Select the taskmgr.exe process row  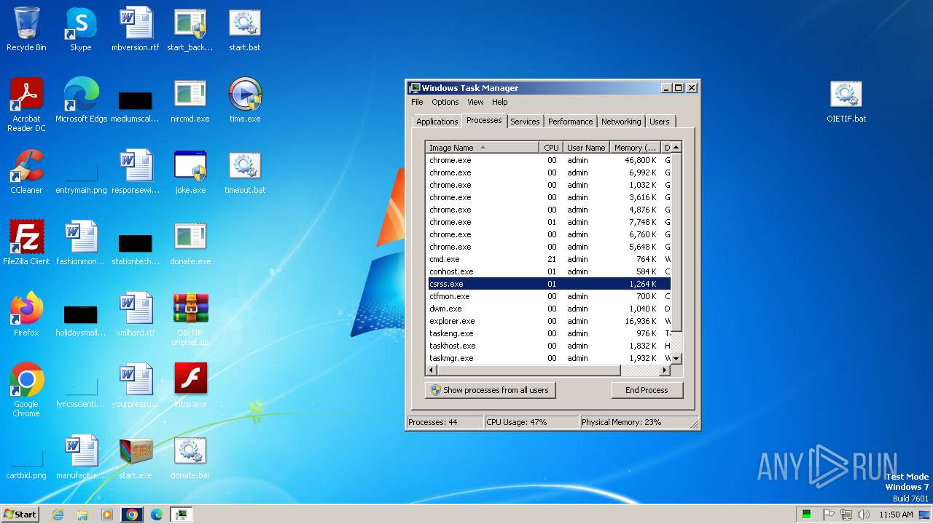548,358
